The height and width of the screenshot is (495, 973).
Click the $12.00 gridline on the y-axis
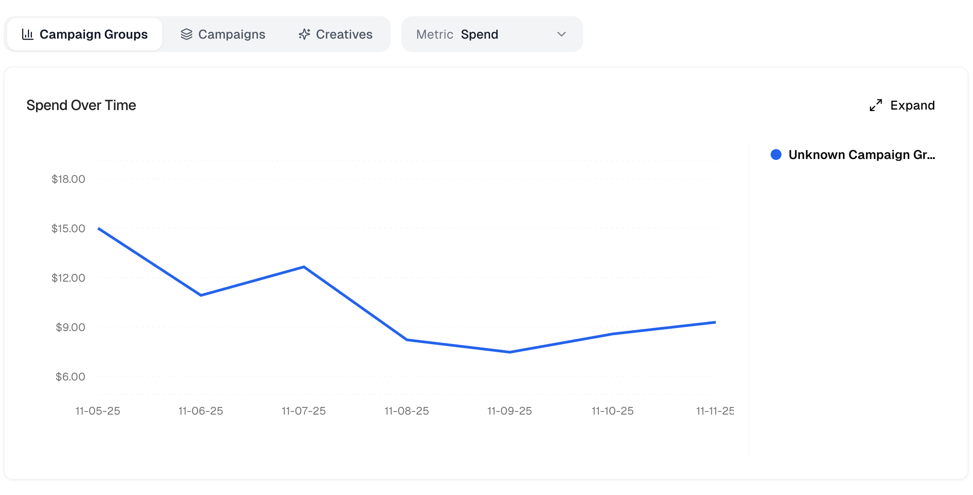[69, 278]
